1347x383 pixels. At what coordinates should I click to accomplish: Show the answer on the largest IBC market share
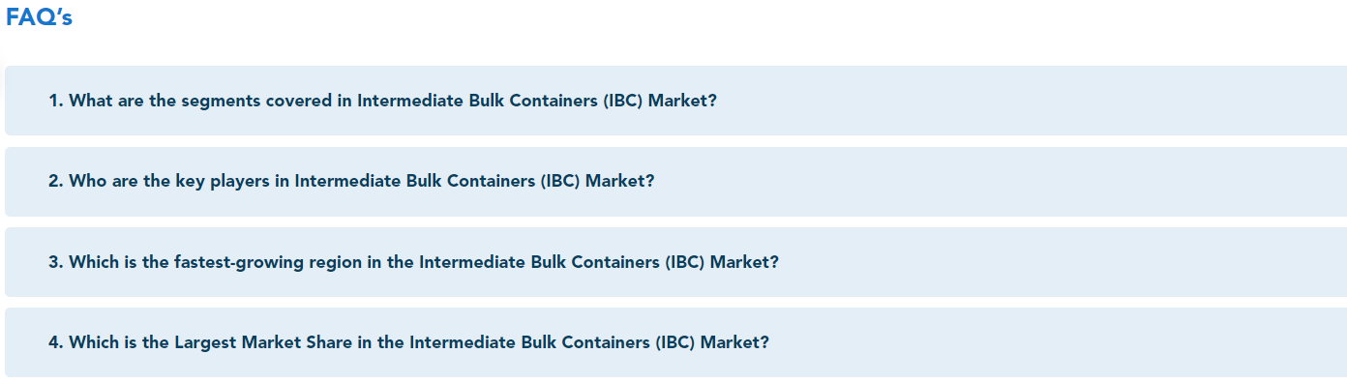point(675,342)
